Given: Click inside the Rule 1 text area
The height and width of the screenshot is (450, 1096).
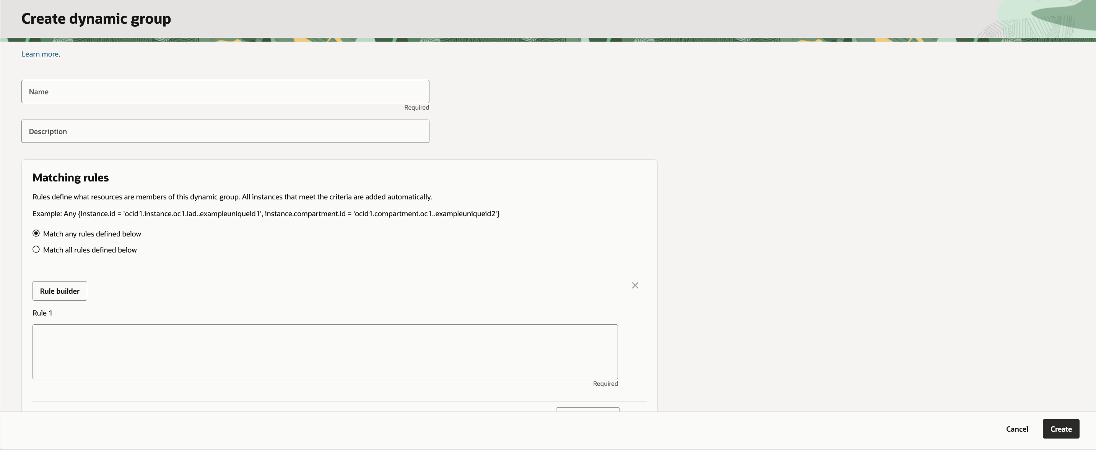Looking at the screenshot, I should [325, 351].
